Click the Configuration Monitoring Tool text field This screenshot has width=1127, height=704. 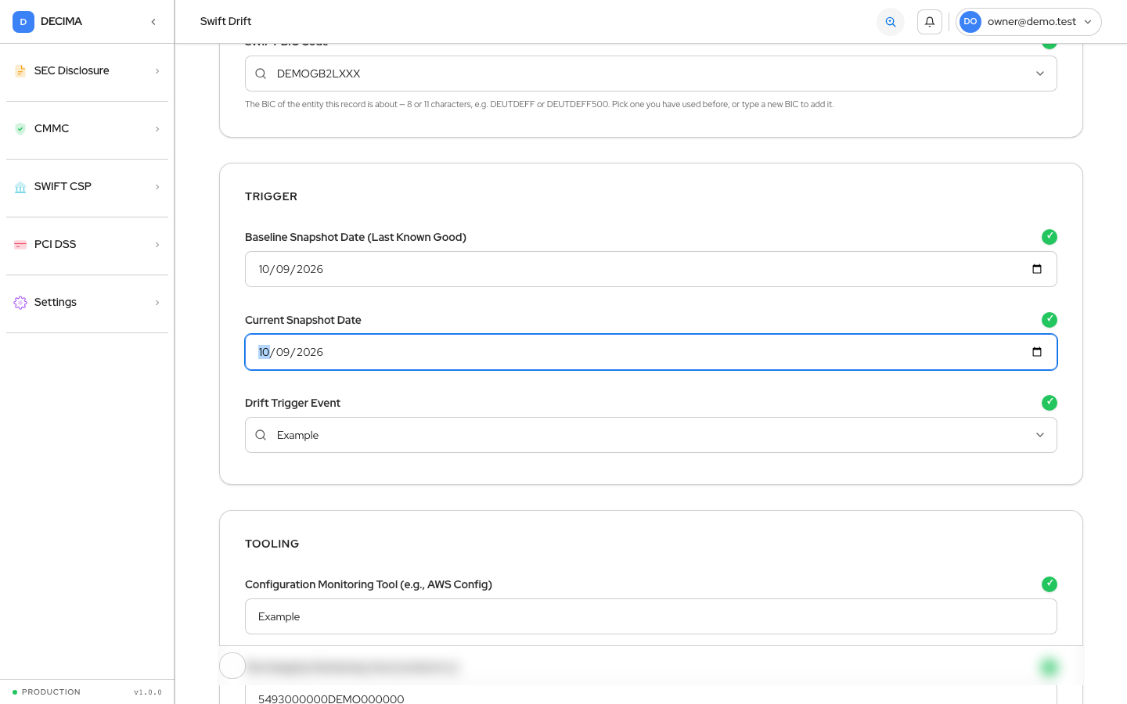point(651,616)
